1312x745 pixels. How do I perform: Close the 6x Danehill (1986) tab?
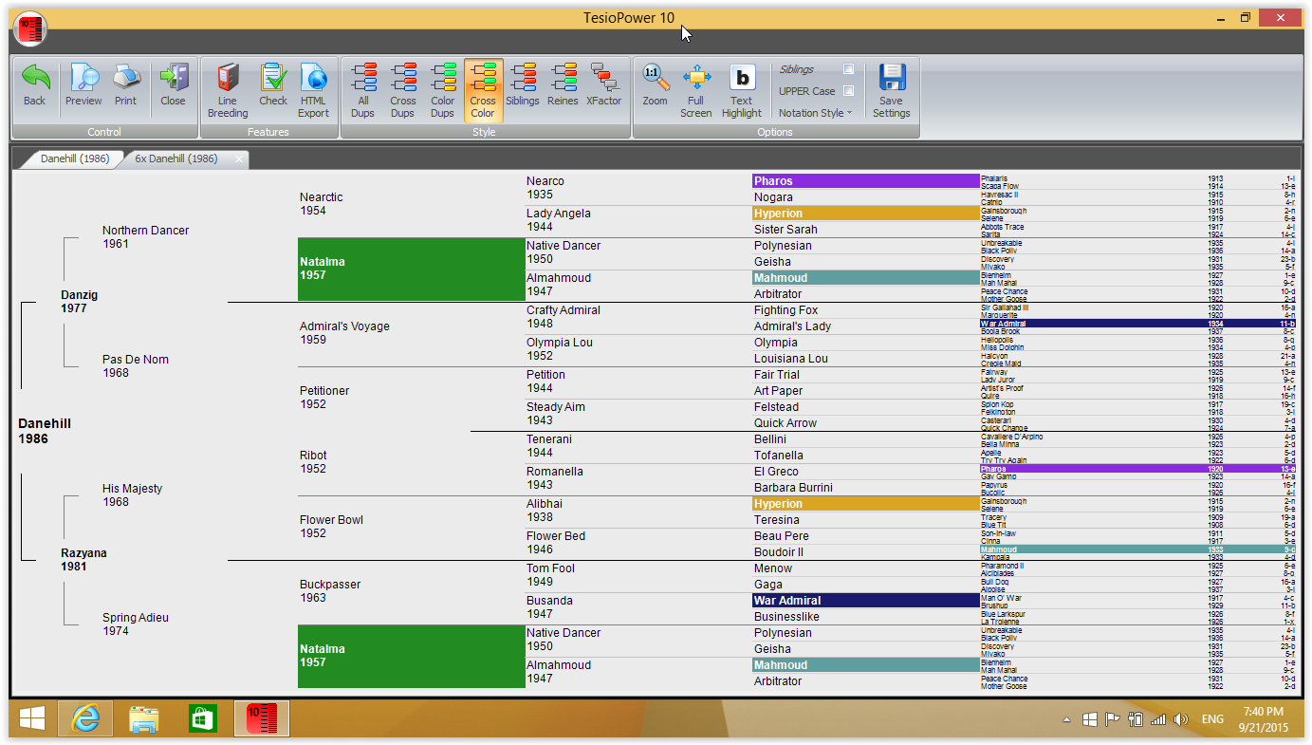tap(239, 159)
